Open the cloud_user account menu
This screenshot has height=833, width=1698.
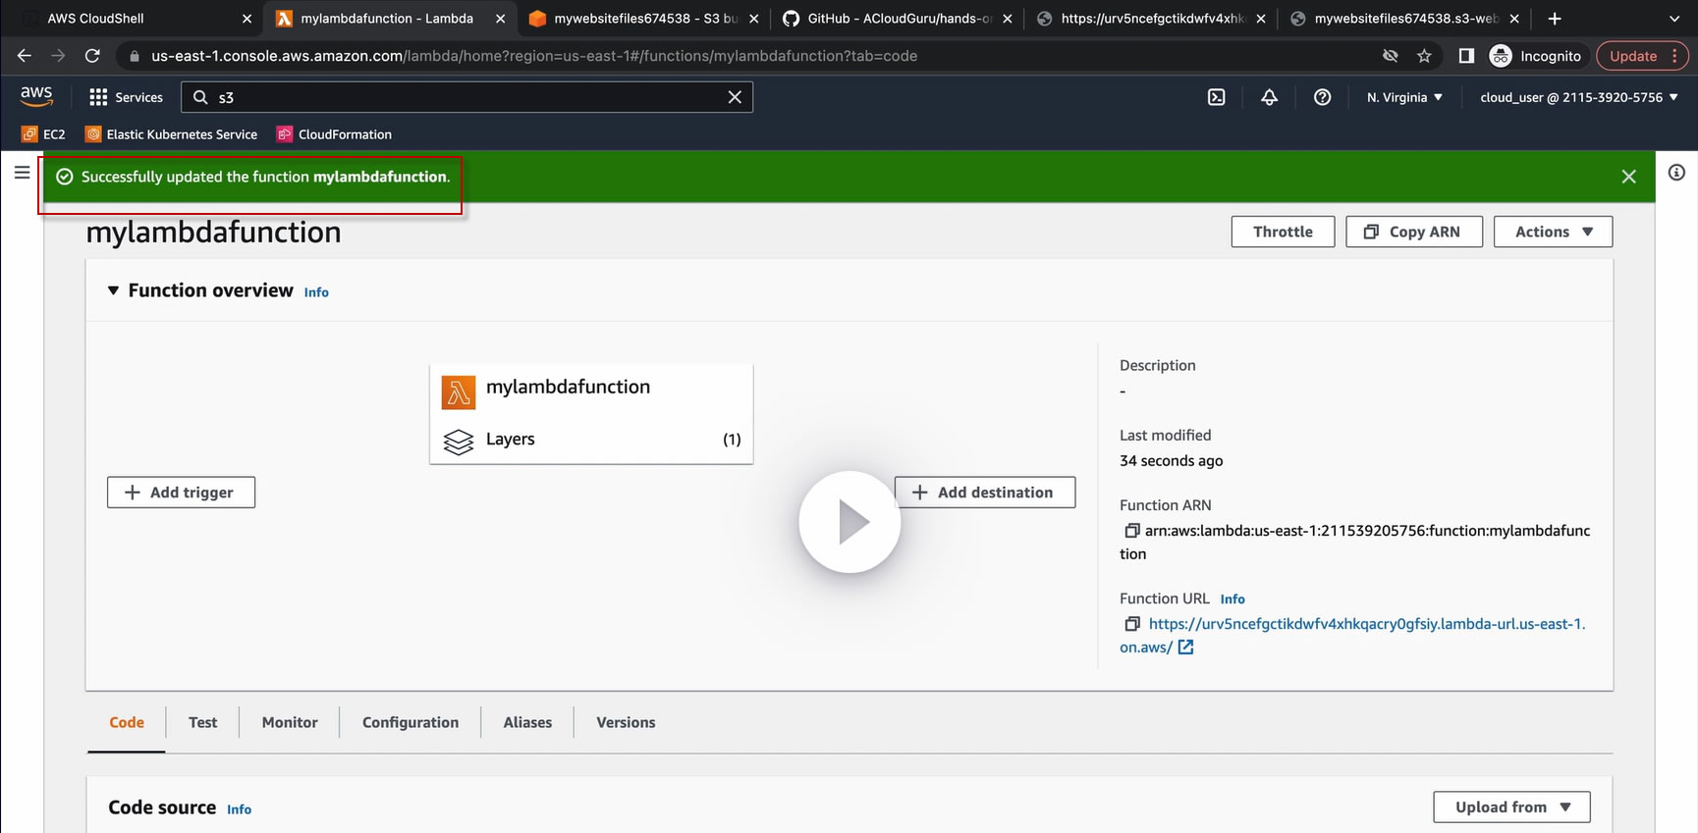pyautogui.click(x=1579, y=97)
